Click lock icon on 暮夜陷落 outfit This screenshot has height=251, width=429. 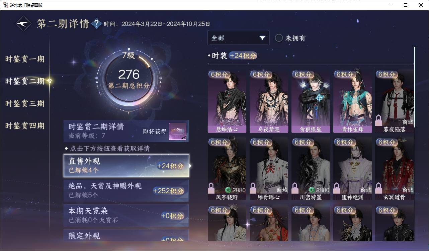pyautogui.click(x=379, y=120)
